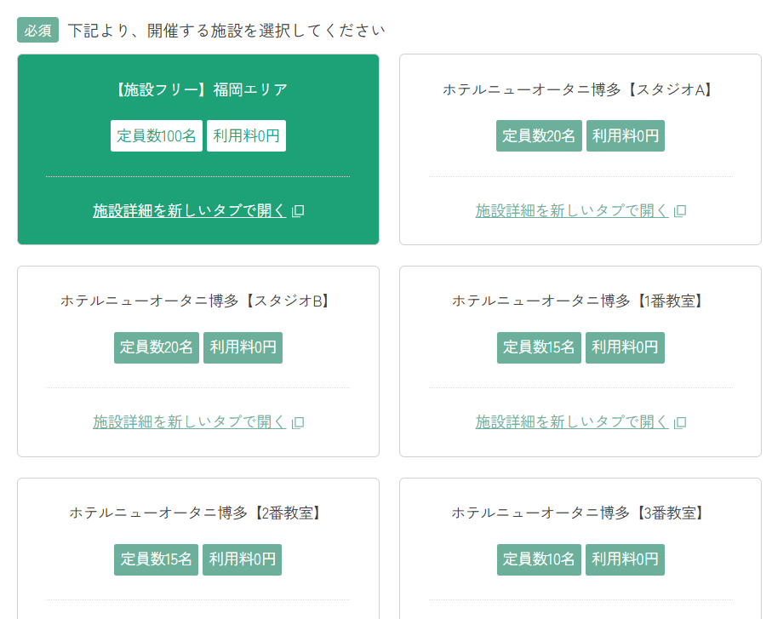
Task: Click the 必須 required label
Action: [37, 31]
